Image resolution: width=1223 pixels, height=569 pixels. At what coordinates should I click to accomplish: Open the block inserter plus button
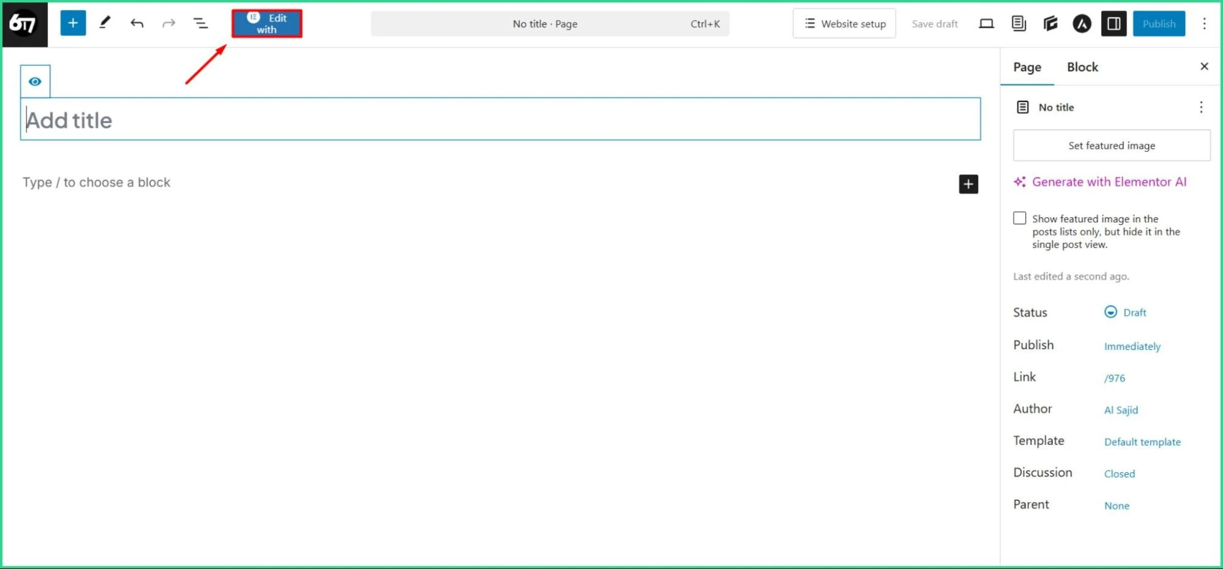(73, 23)
